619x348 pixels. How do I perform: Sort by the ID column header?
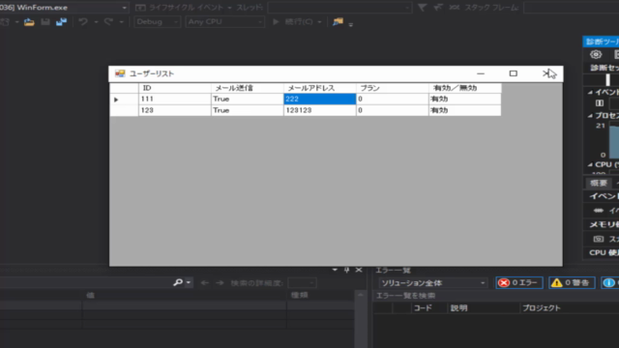(175, 88)
